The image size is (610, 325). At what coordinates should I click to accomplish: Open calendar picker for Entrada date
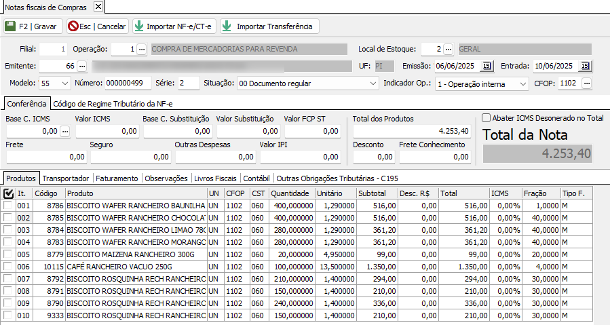click(585, 66)
